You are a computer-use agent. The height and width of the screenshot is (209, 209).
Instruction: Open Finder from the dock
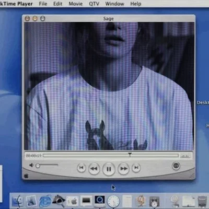click(17, 201)
